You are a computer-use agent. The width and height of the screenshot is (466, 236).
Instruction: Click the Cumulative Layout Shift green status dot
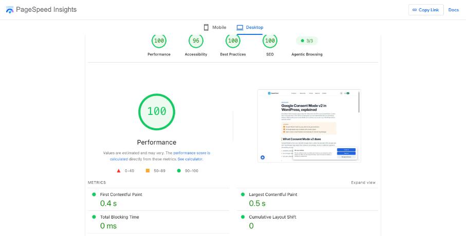click(x=243, y=217)
